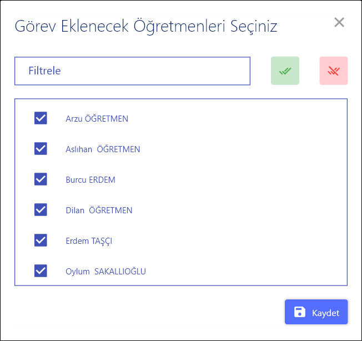Close the teacher selection dialog

[339, 23]
